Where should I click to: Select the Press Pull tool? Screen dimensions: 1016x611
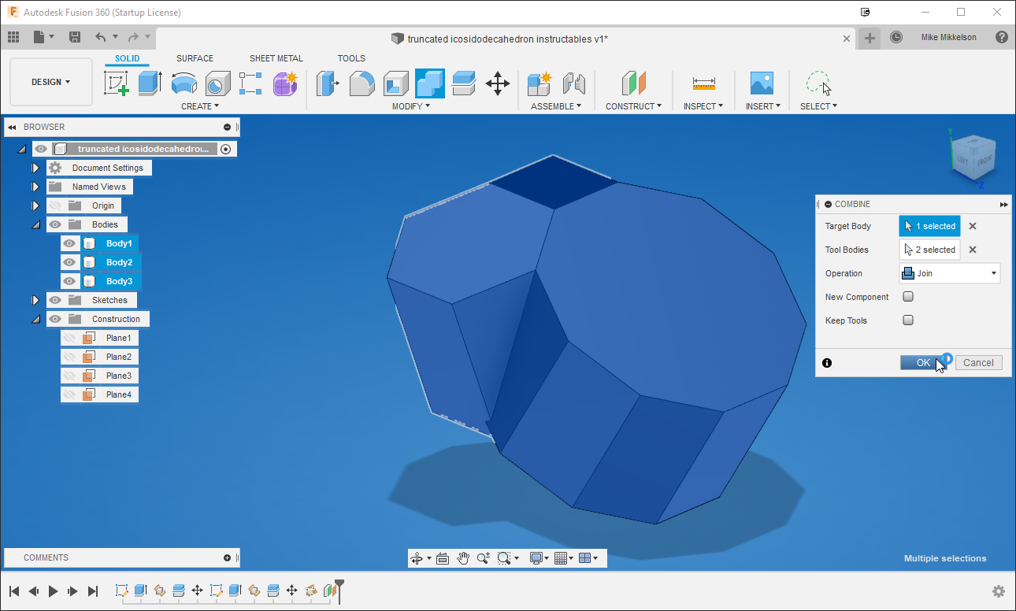pos(328,83)
